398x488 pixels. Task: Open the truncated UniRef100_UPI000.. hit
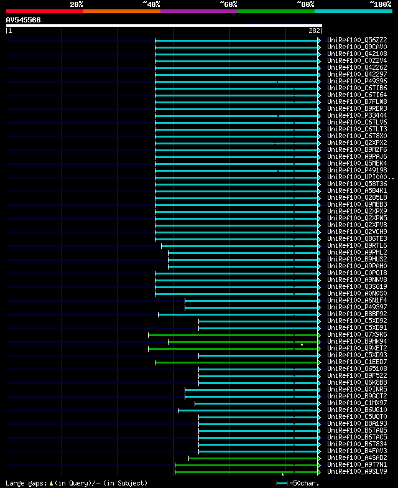coord(361,177)
